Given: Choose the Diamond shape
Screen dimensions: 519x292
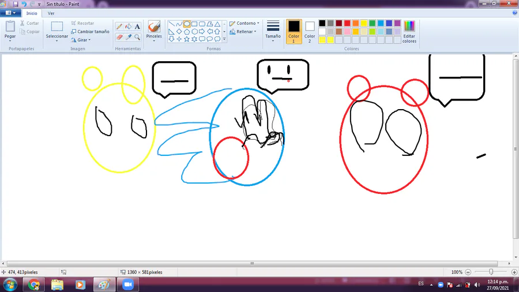Looking at the screenshot, I should coord(179,32).
